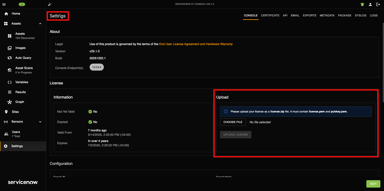Switch to the METADATA tab
This screenshot has height=191, width=384.
[327, 16]
